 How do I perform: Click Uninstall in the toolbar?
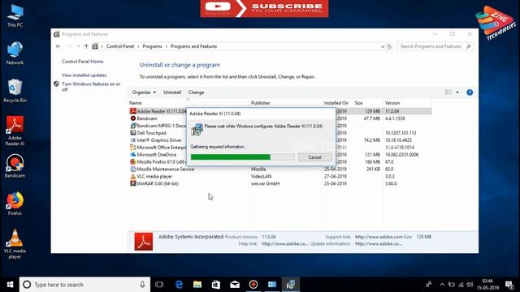tap(172, 92)
